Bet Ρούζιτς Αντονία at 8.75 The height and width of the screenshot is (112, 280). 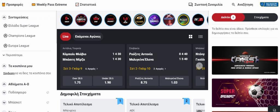[144, 81]
